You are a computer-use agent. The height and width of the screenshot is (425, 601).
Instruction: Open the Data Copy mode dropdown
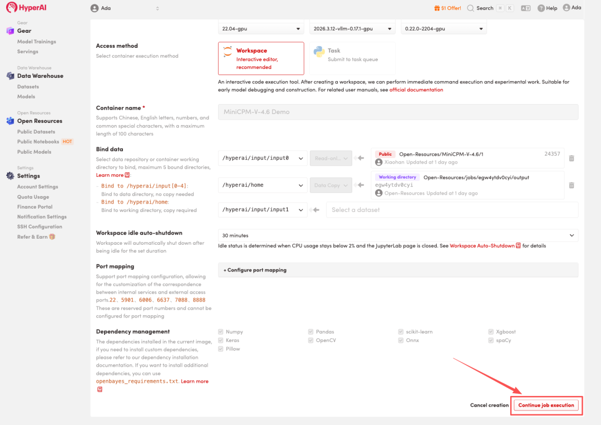331,185
